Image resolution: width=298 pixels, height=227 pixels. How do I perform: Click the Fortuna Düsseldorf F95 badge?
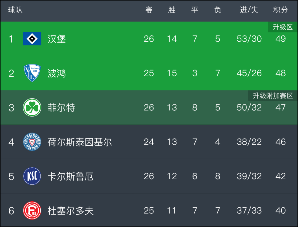click(32, 210)
